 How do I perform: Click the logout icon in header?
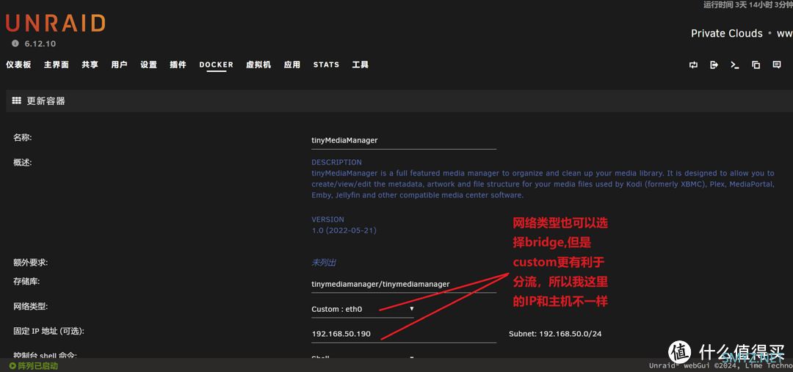point(714,65)
